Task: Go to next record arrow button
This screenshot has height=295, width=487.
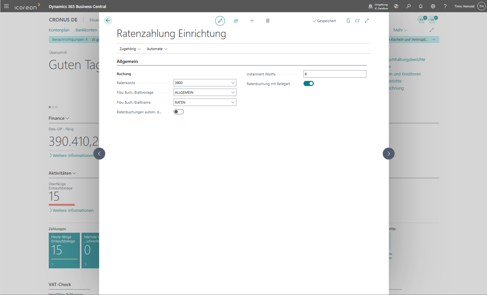Action: [389, 153]
